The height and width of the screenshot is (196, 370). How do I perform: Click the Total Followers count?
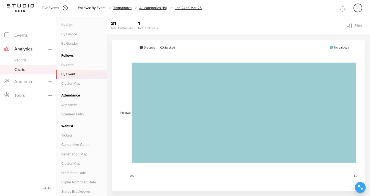tap(139, 24)
